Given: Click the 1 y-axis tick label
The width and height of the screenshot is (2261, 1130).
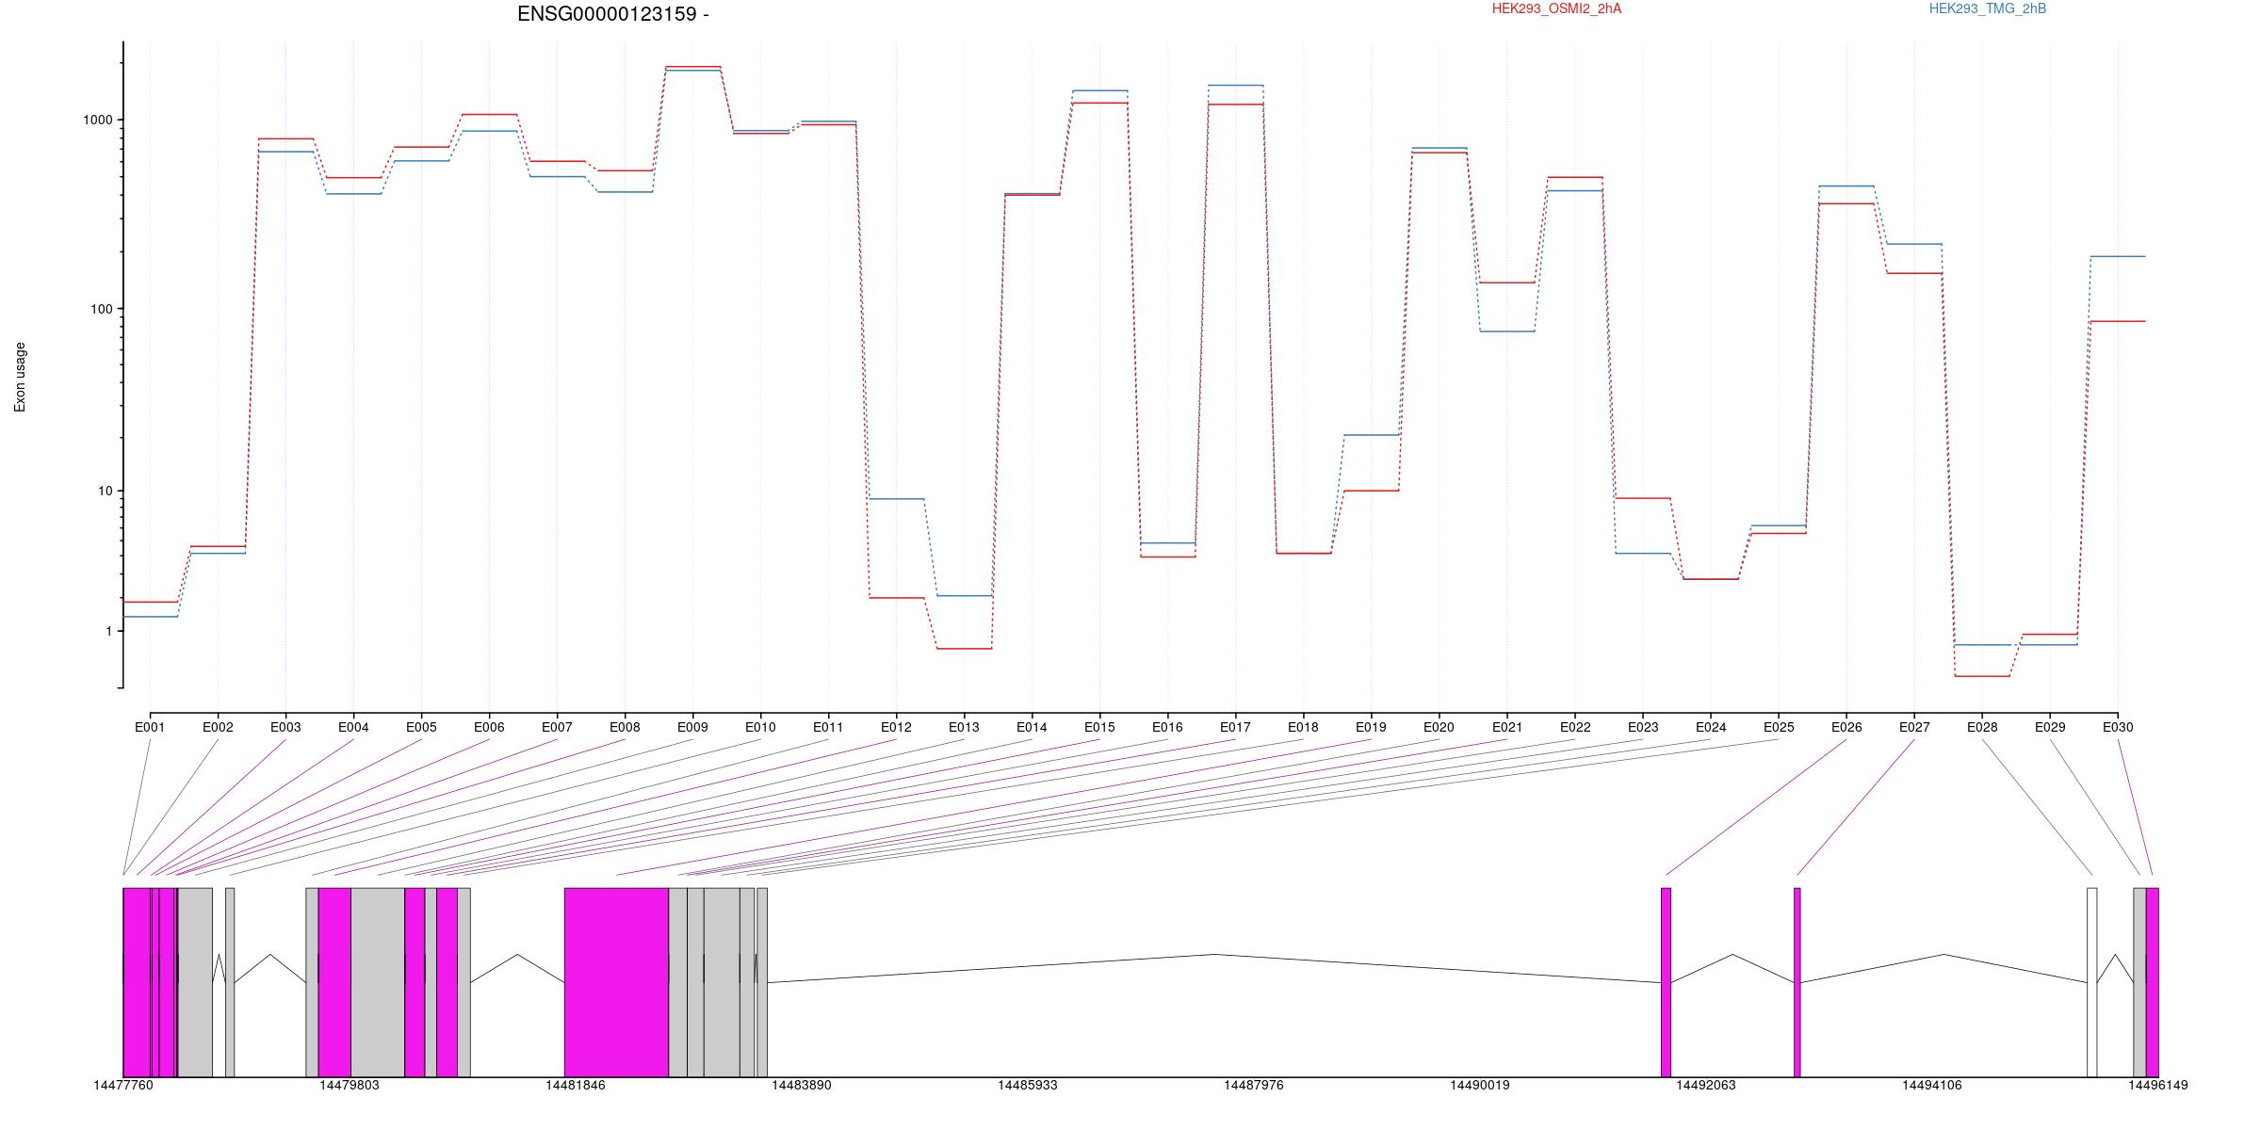Looking at the screenshot, I should (109, 631).
